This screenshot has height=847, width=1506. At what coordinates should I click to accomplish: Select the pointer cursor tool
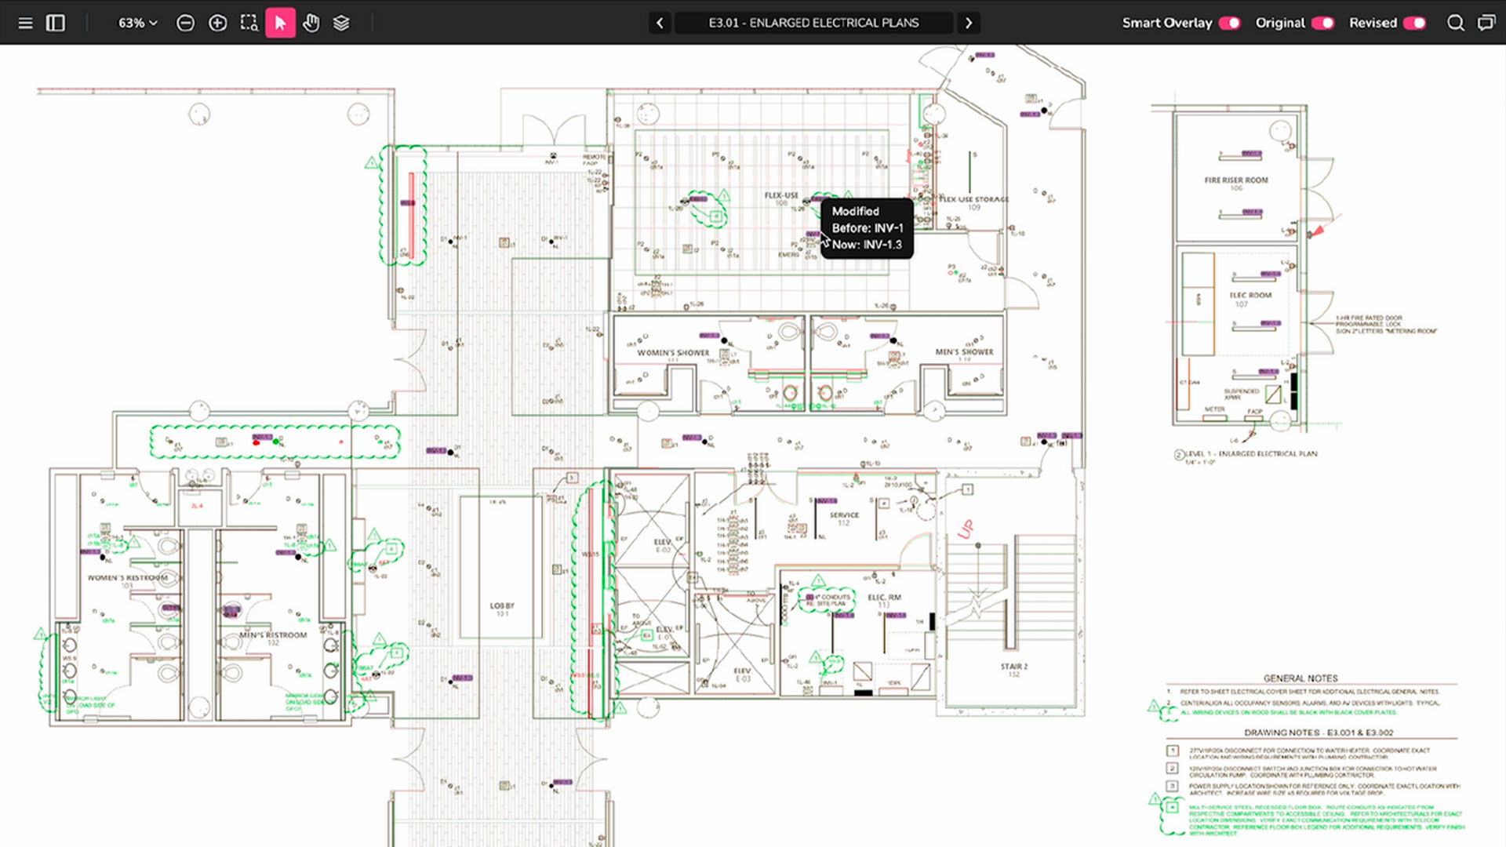pos(280,23)
